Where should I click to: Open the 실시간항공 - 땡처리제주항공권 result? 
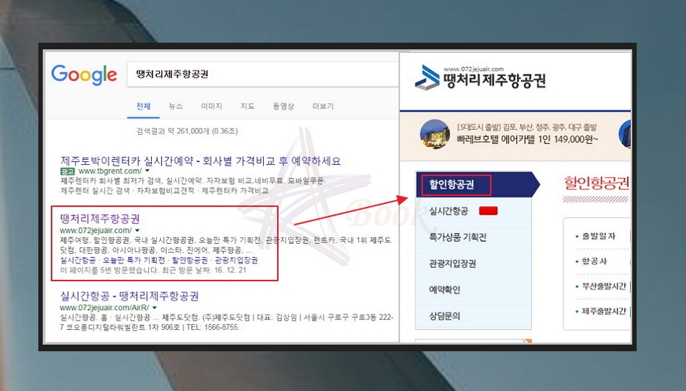coord(130,296)
